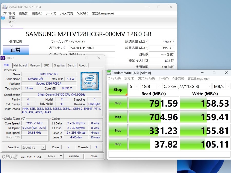231x173 pixels.
Task: Click the Package value Socket 1356 FCBGA
Action: pos(49,84)
